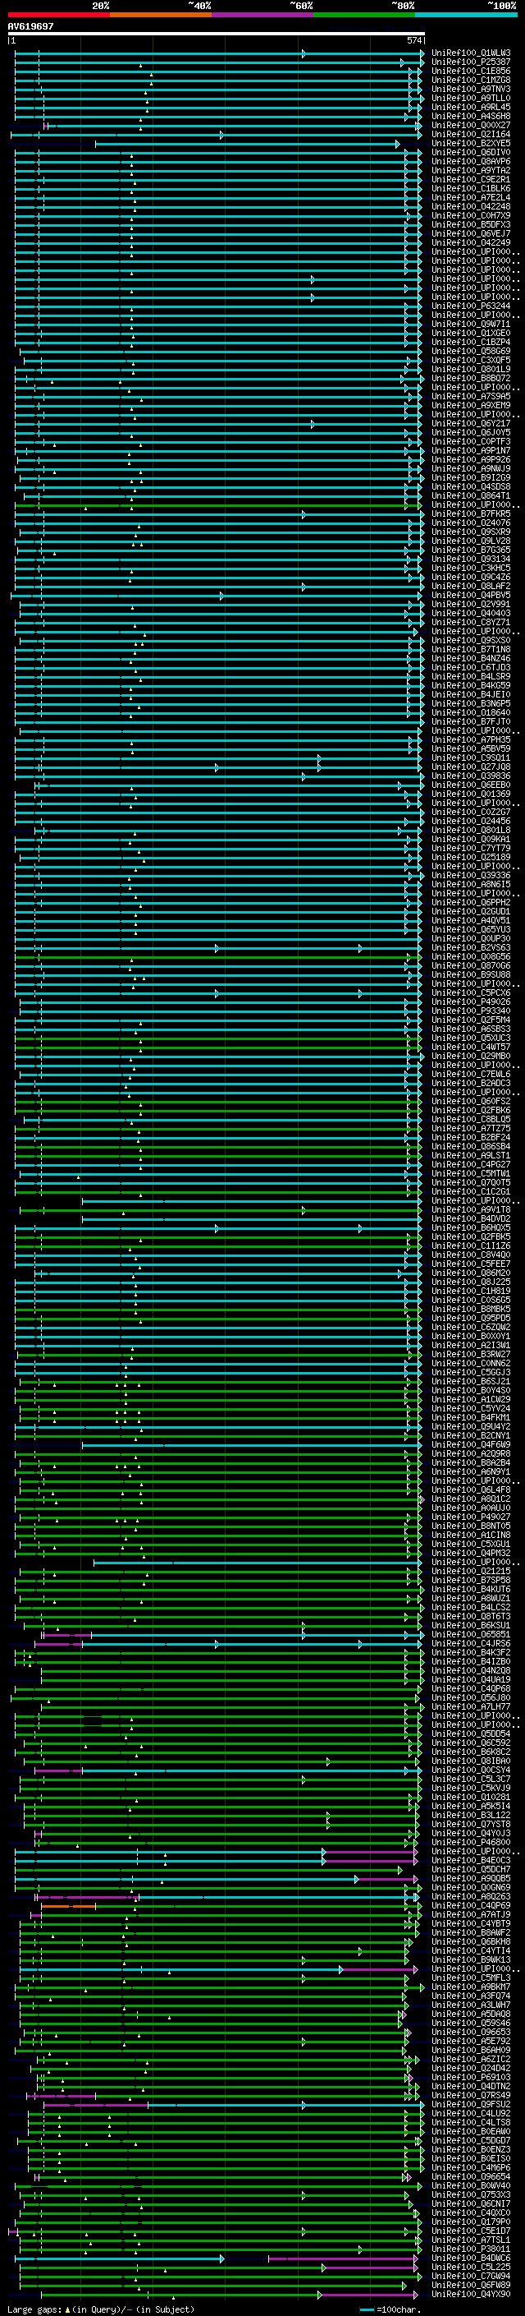The width and height of the screenshot is (525, 2316).
Task: Click the UniRef100_P38011 label
Action: tap(470, 2249)
